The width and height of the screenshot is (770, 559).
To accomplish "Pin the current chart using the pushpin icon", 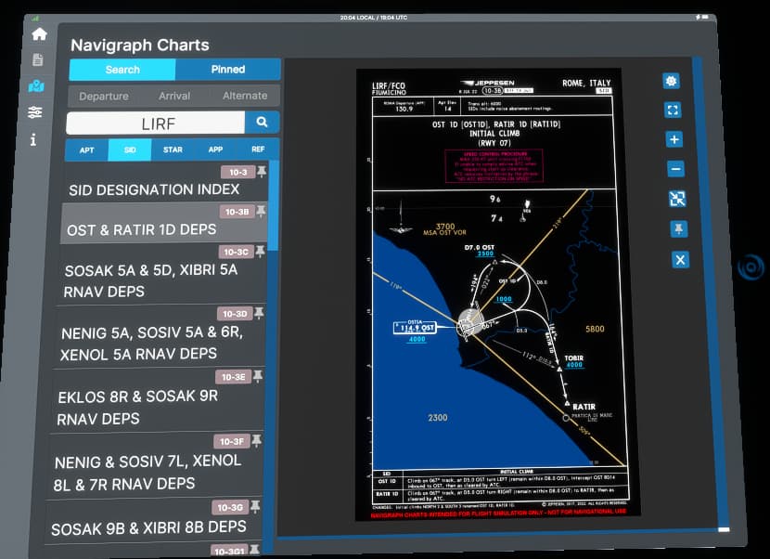I will [x=679, y=229].
